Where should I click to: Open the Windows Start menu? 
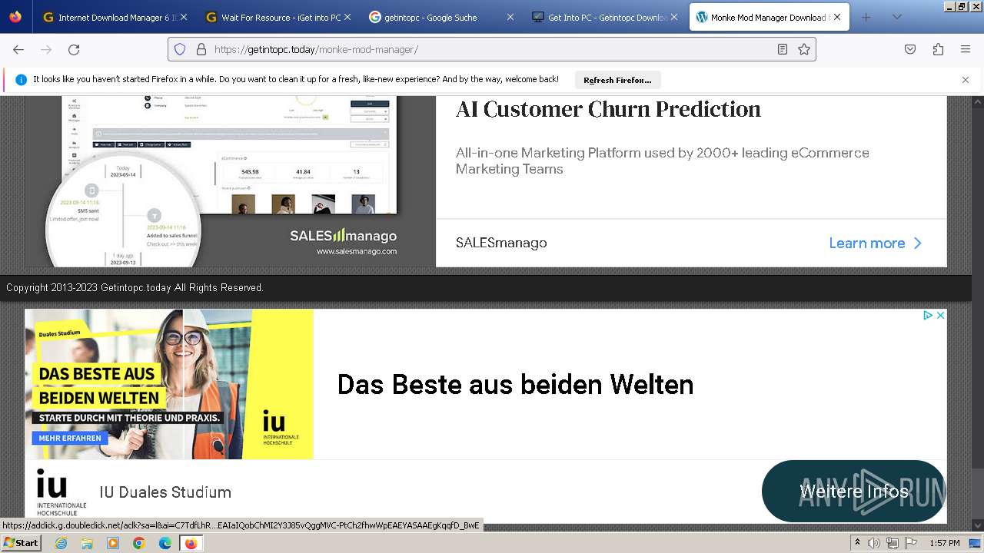[22, 543]
